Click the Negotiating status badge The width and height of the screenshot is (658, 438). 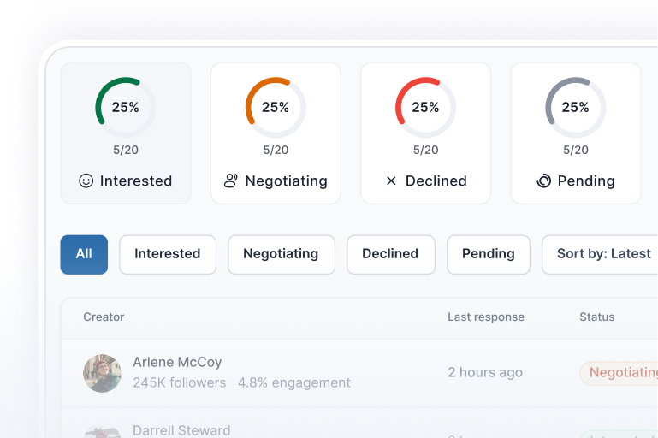pyautogui.click(x=622, y=373)
